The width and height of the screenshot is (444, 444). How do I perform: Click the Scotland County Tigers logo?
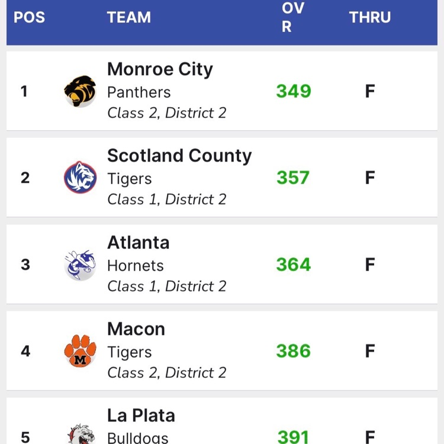[x=80, y=178]
